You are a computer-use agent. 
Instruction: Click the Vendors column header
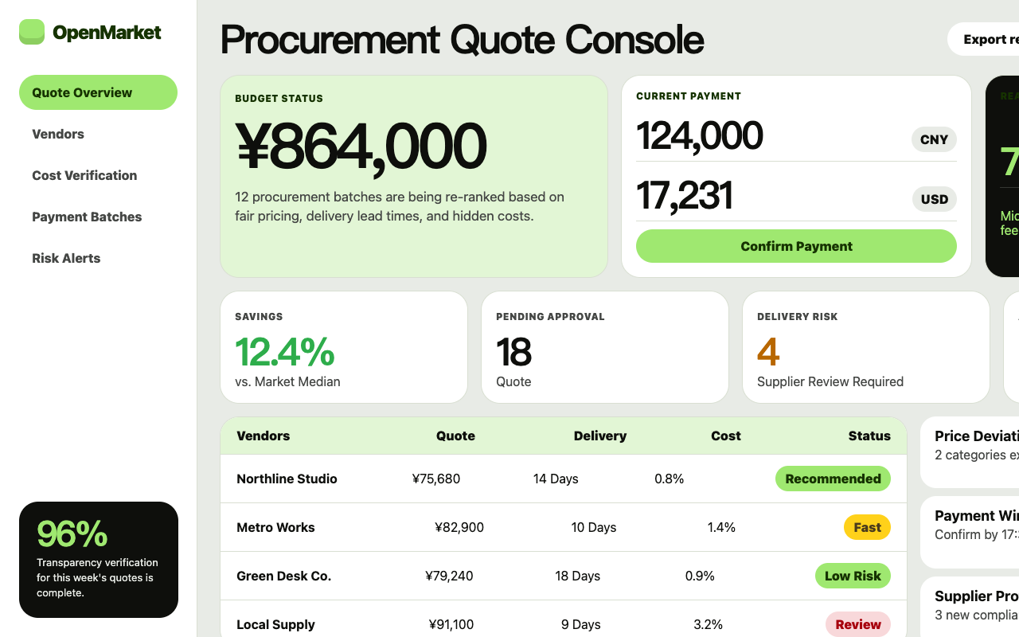click(x=264, y=436)
